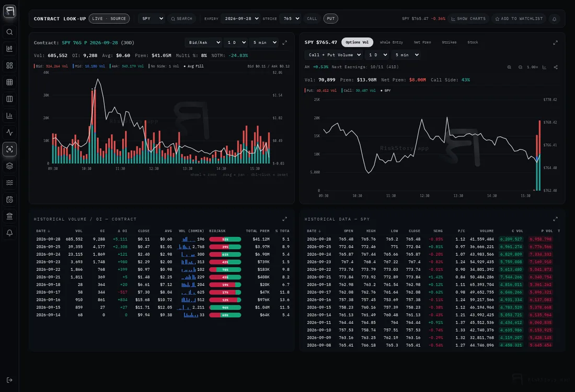Click the logout icon at sidebar bottom

click(9, 380)
